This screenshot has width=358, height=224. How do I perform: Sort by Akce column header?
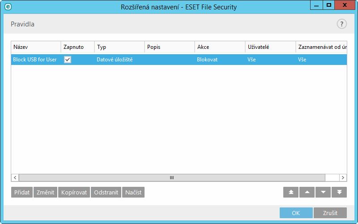220,47
